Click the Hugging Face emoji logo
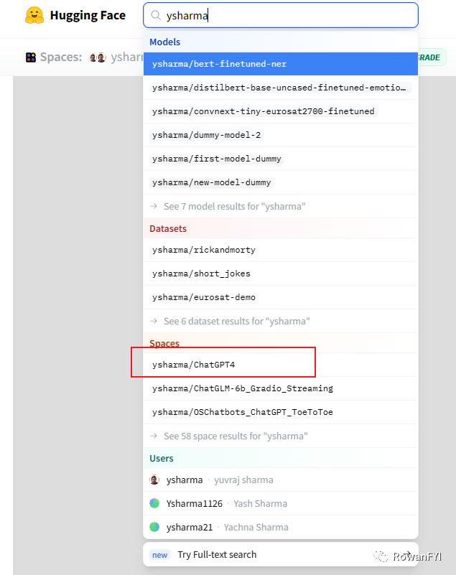The width and height of the screenshot is (456, 575). (34, 15)
